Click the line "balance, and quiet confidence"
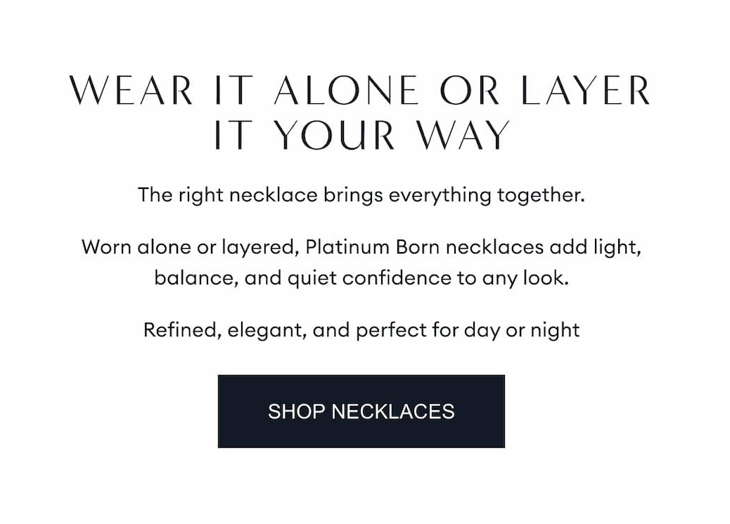 (x=361, y=278)
